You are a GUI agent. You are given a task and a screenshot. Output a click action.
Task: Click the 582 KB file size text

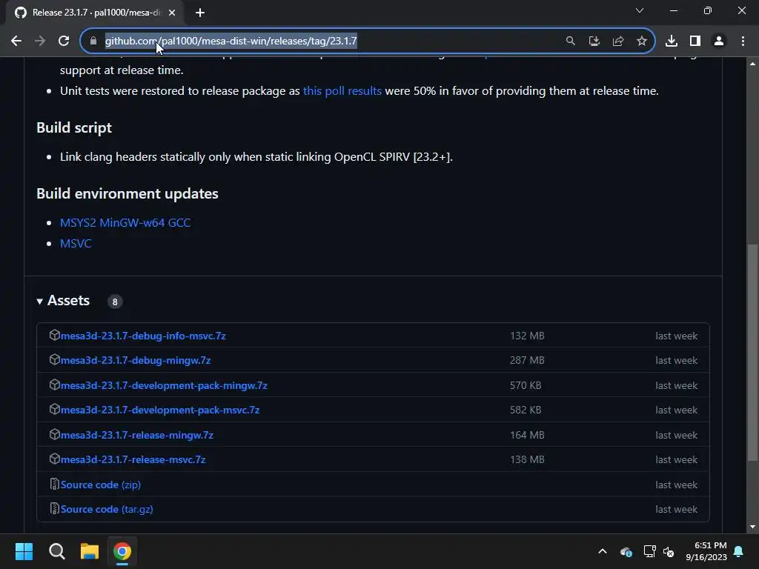pos(526,410)
